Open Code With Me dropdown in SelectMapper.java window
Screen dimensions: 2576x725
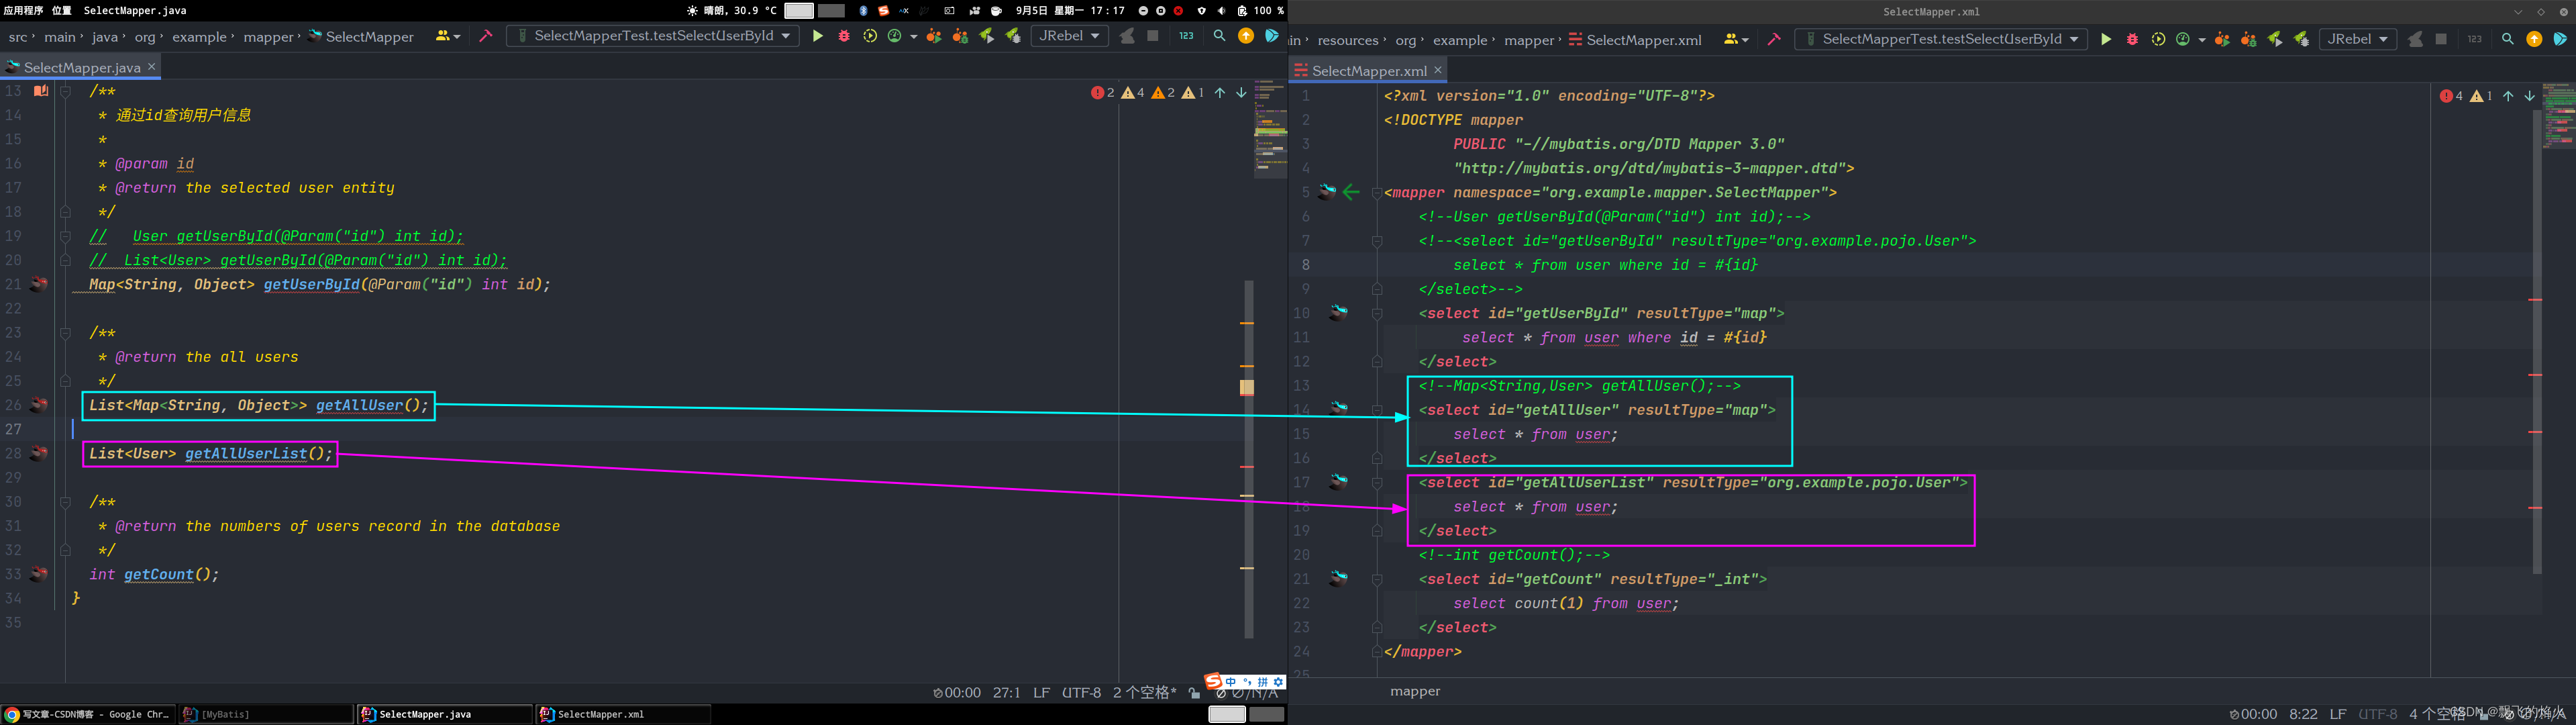coord(447,36)
